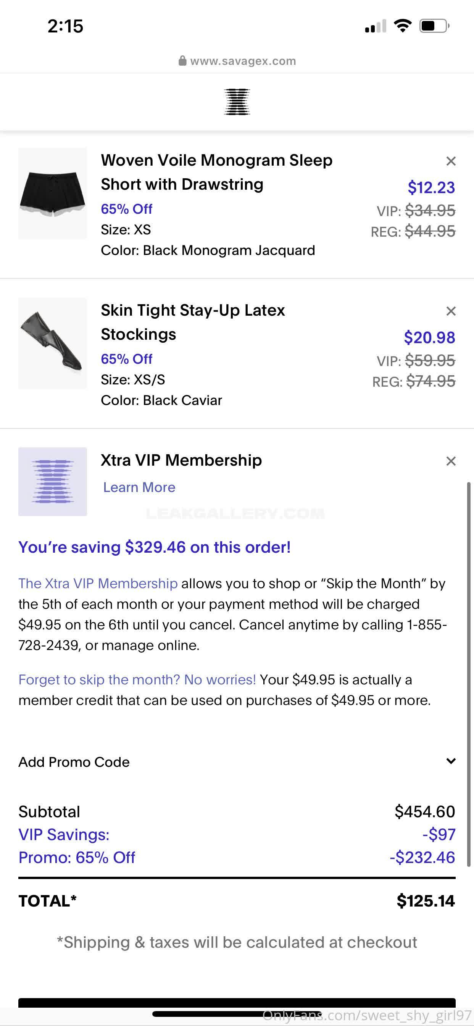Remove the Latex Stockings from cart
This screenshot has width=474, height=1026.
tap(450, 311)
